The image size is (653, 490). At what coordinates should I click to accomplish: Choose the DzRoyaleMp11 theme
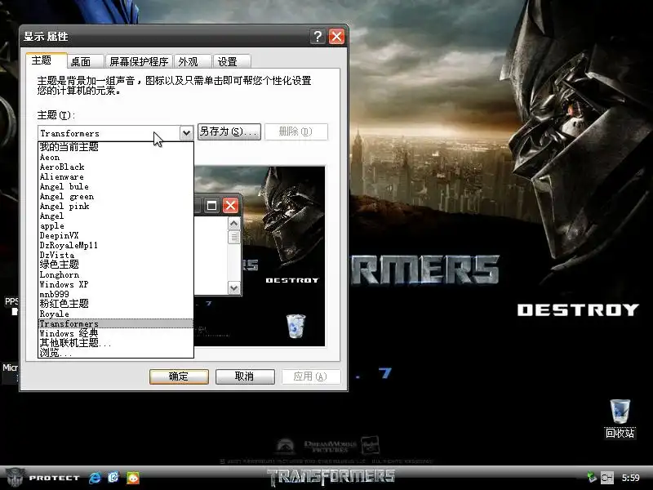point(116,245)
